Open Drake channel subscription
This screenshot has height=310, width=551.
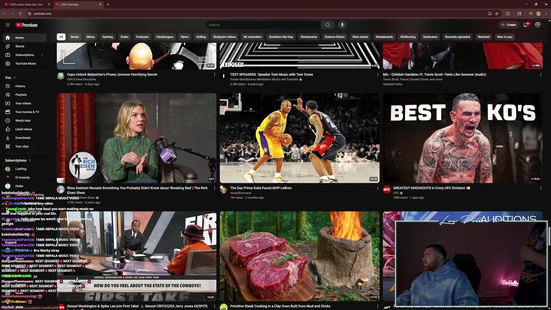(25, 186)
